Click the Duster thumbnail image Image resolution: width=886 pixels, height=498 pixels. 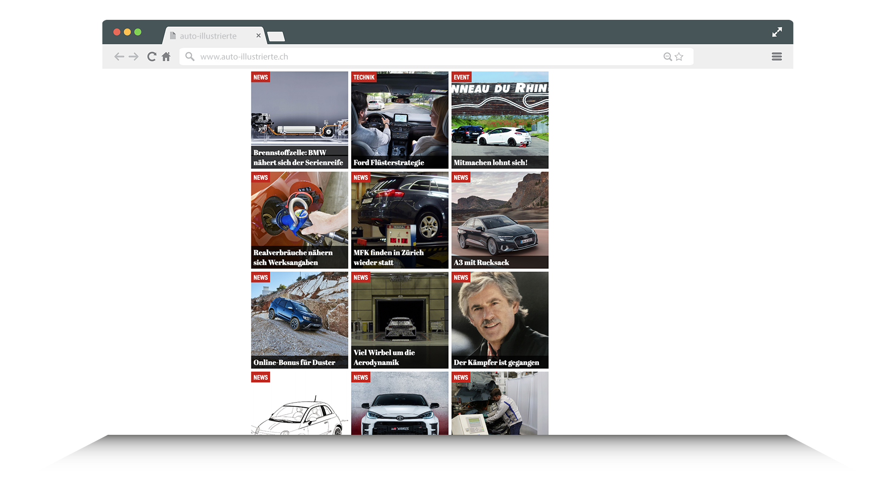coord(299,314)
